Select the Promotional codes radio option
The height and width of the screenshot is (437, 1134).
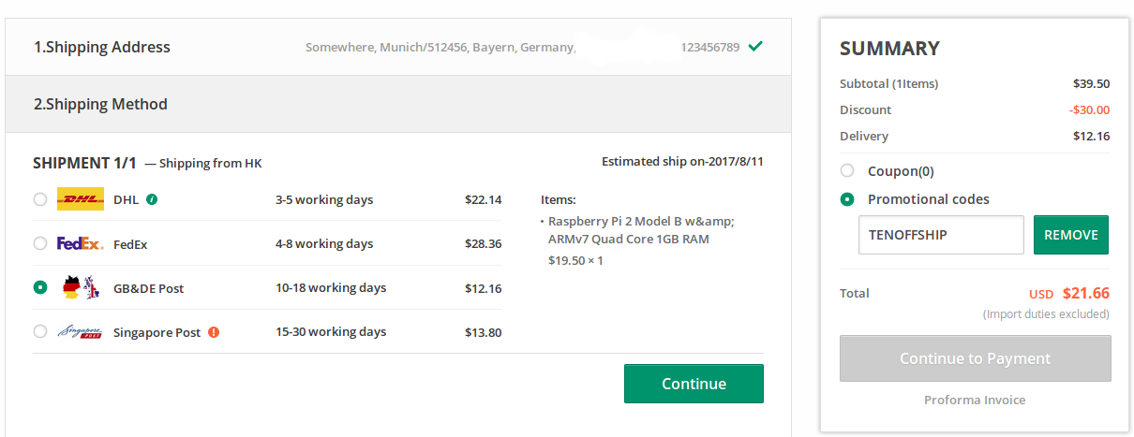847,199
